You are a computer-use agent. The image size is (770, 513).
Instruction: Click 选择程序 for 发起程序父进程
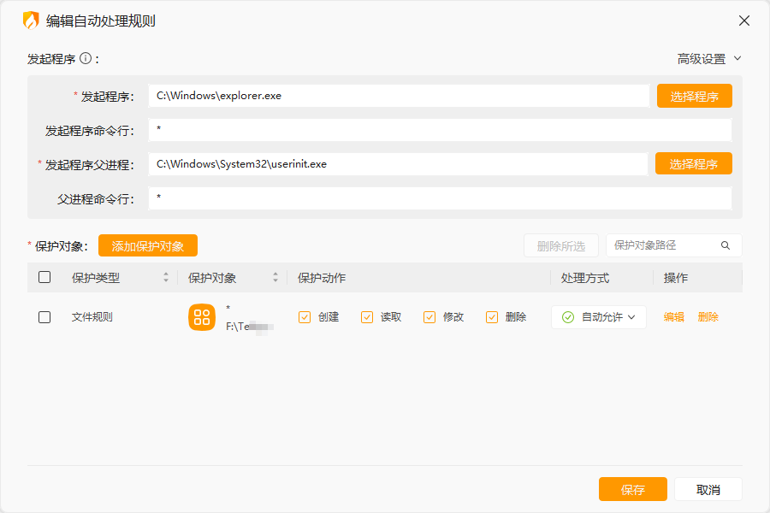[693, 163]
